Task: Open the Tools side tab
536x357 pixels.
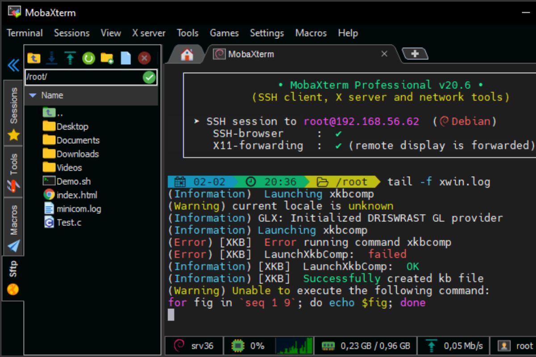Action: point(13,171)
